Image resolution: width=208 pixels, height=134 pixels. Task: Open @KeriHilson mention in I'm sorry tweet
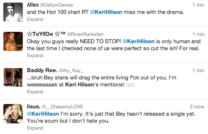coord(43,114)
